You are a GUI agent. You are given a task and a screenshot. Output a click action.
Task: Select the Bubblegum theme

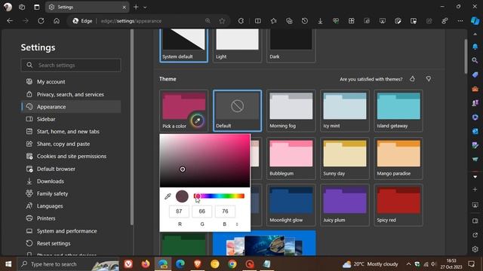tap(291, 158)
